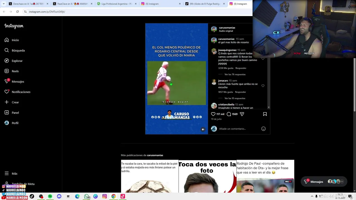Image resolution: width=356 pixels, height=200 pixels.
Task: Click the browser back arrow
Action: [4, 12]
